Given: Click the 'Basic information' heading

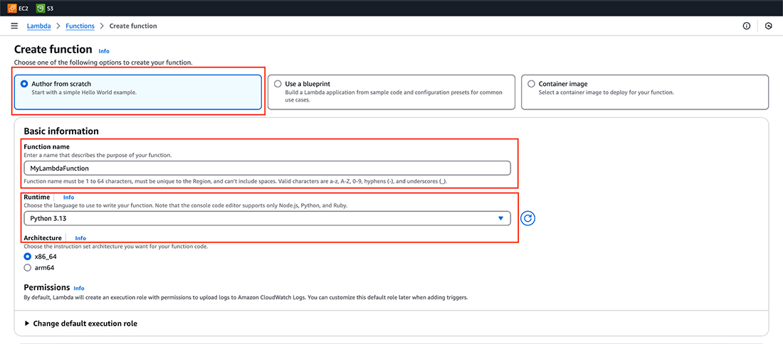Looking at the screenshot, I should click(61, 131).
